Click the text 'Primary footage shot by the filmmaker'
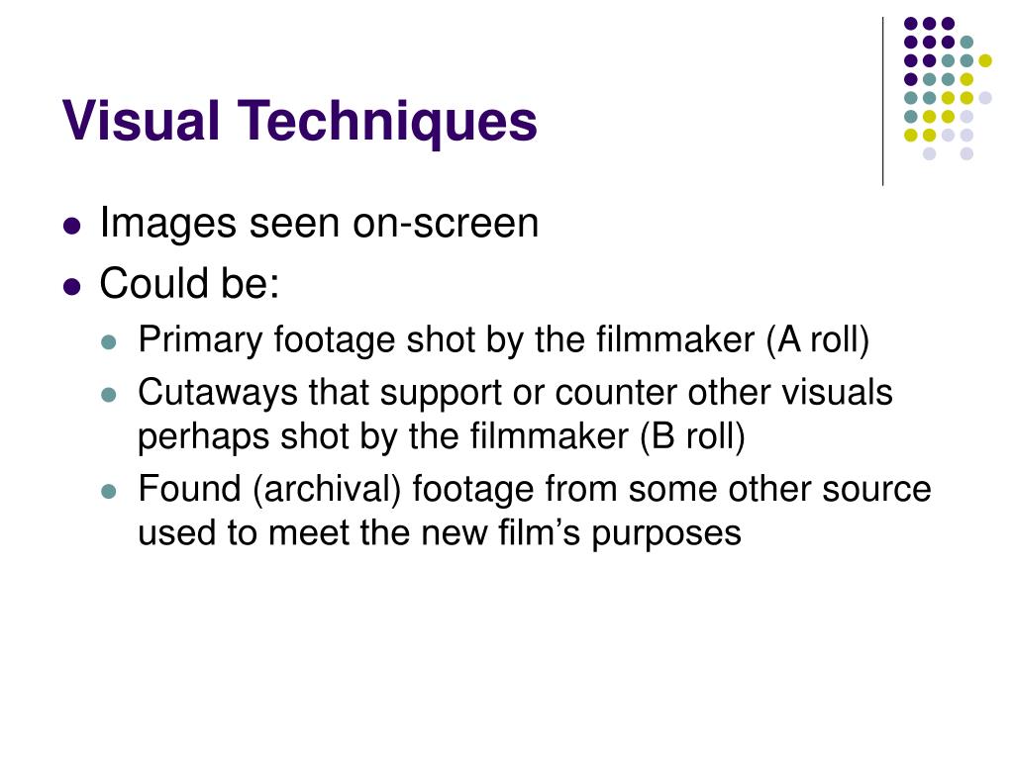 [447, 340]
